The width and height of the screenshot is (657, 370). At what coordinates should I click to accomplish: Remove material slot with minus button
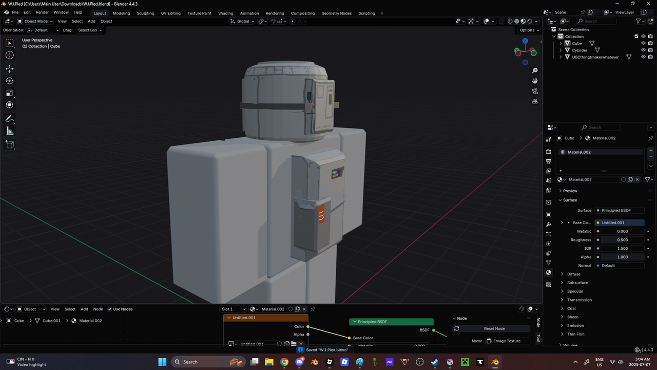pos(651,157)
